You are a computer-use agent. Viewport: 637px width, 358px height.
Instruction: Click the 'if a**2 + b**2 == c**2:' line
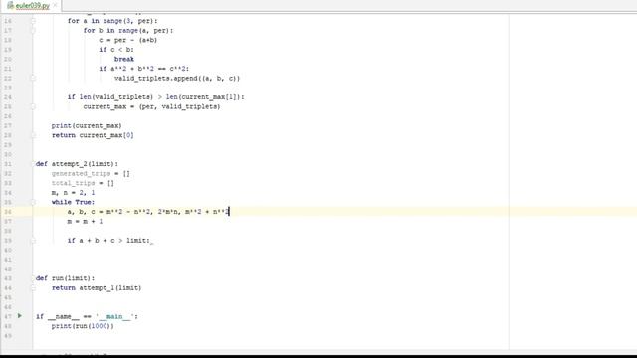tap(143, 69)
